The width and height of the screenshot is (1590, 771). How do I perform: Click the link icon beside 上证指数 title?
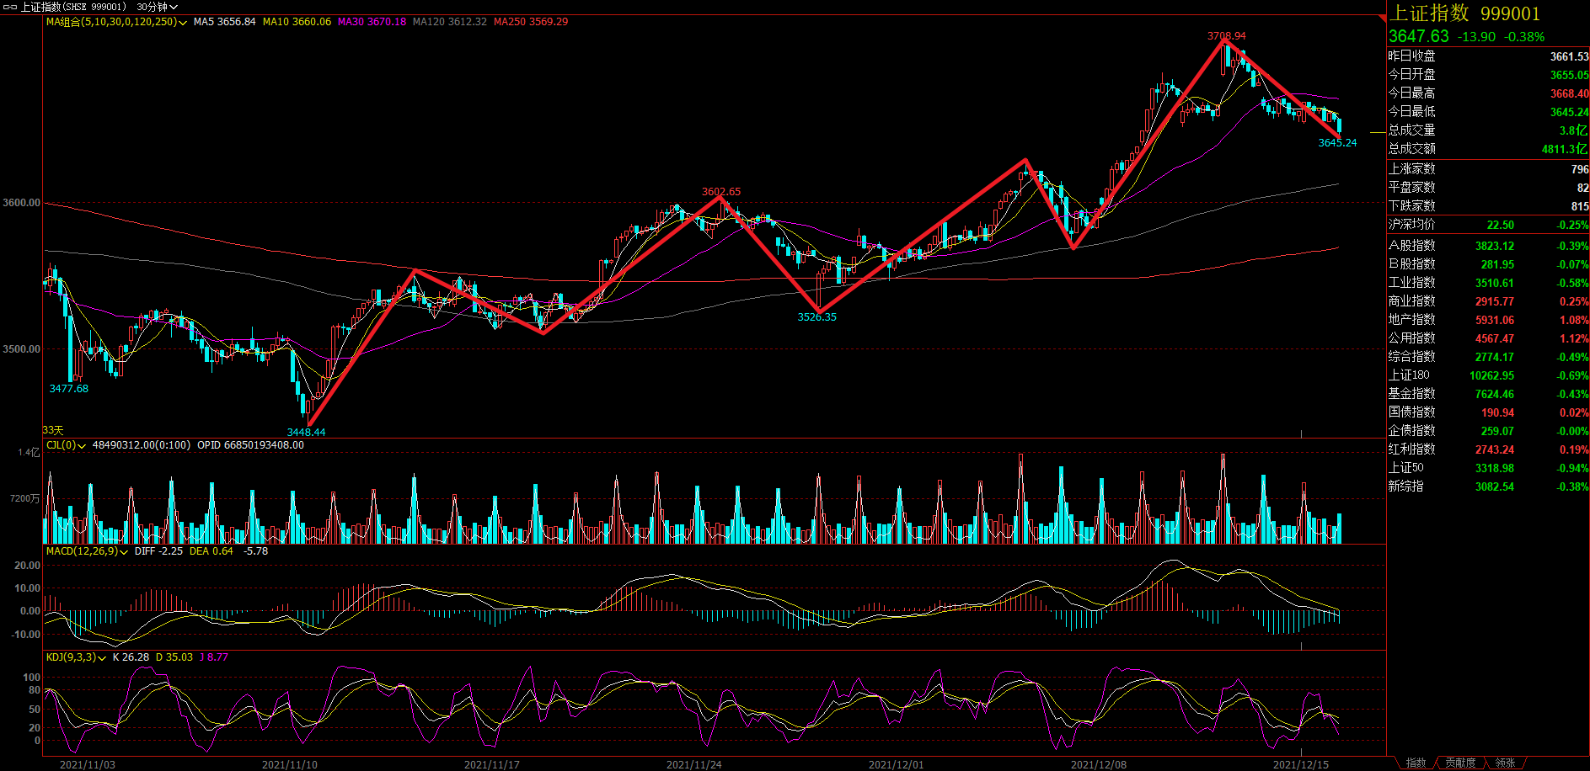pyautogui.click(x=10, y=7)
